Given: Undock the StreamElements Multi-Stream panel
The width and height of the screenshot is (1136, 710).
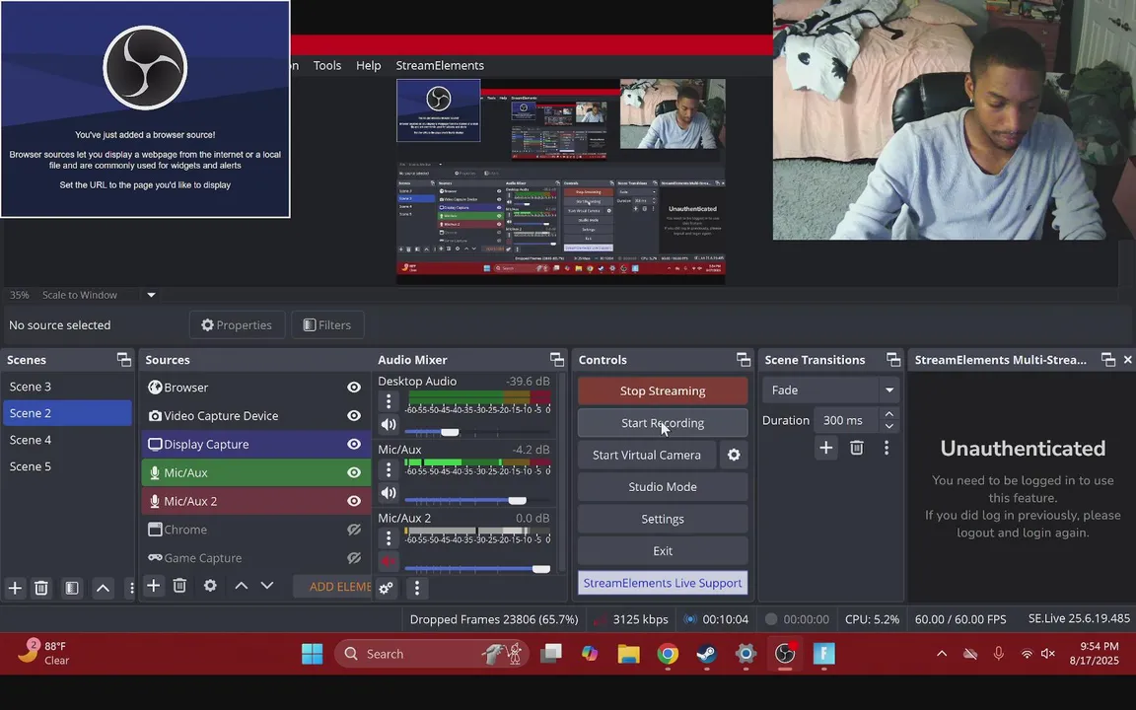Looking at the screenshot, I should [1107, 359].
